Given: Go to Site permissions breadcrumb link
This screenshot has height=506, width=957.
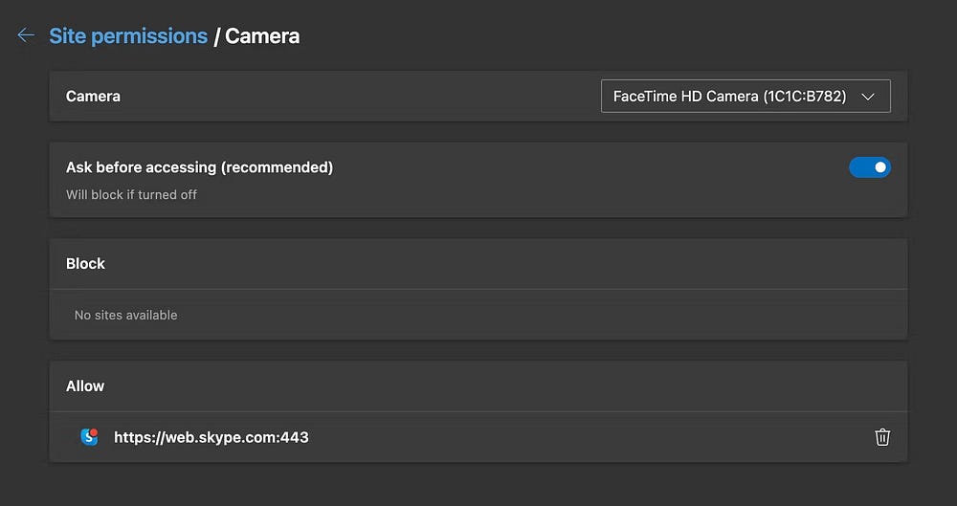Looking at the screenshot, I should pos(128,36).
